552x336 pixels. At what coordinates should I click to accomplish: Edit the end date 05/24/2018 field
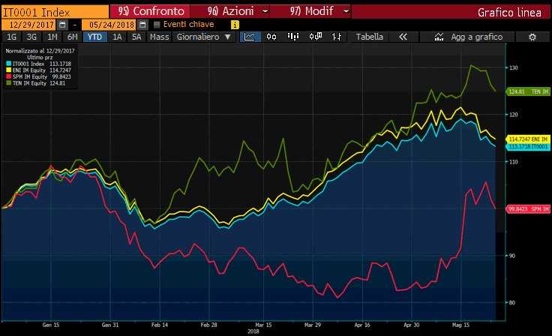point(109,25)
